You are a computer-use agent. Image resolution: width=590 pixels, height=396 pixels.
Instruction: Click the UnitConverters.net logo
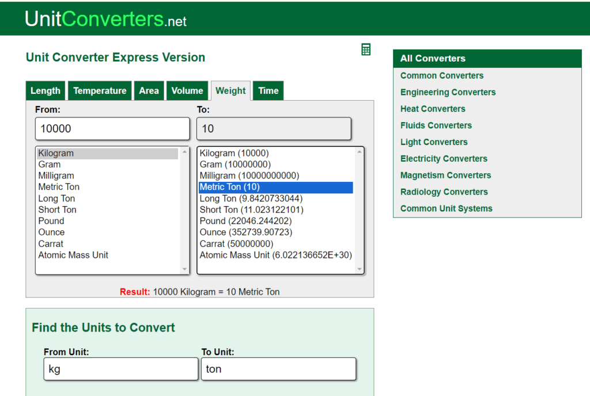[x=106, y=19]
